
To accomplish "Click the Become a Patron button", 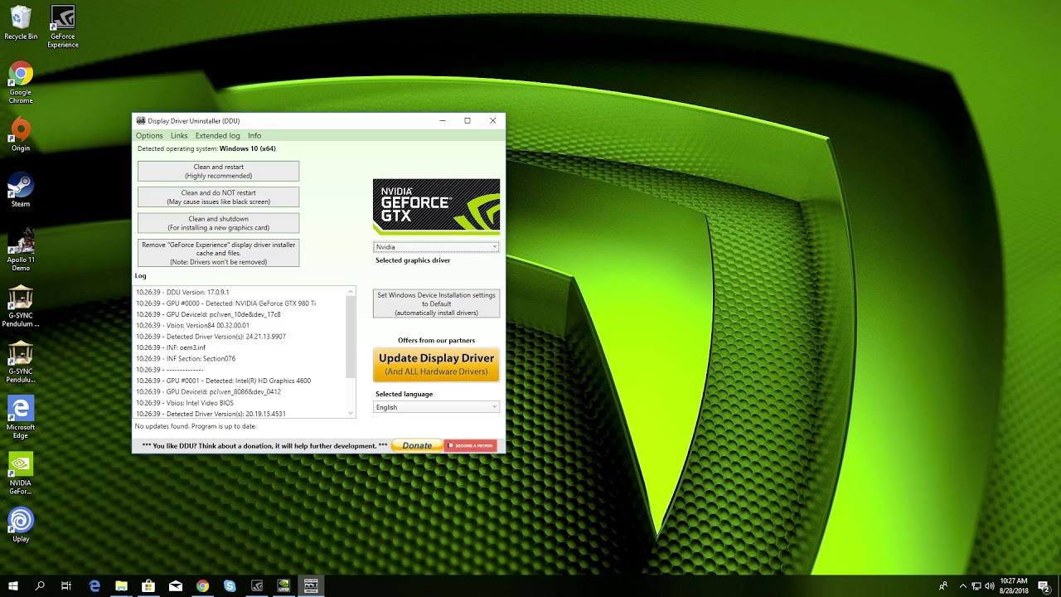I will point(471,446).
